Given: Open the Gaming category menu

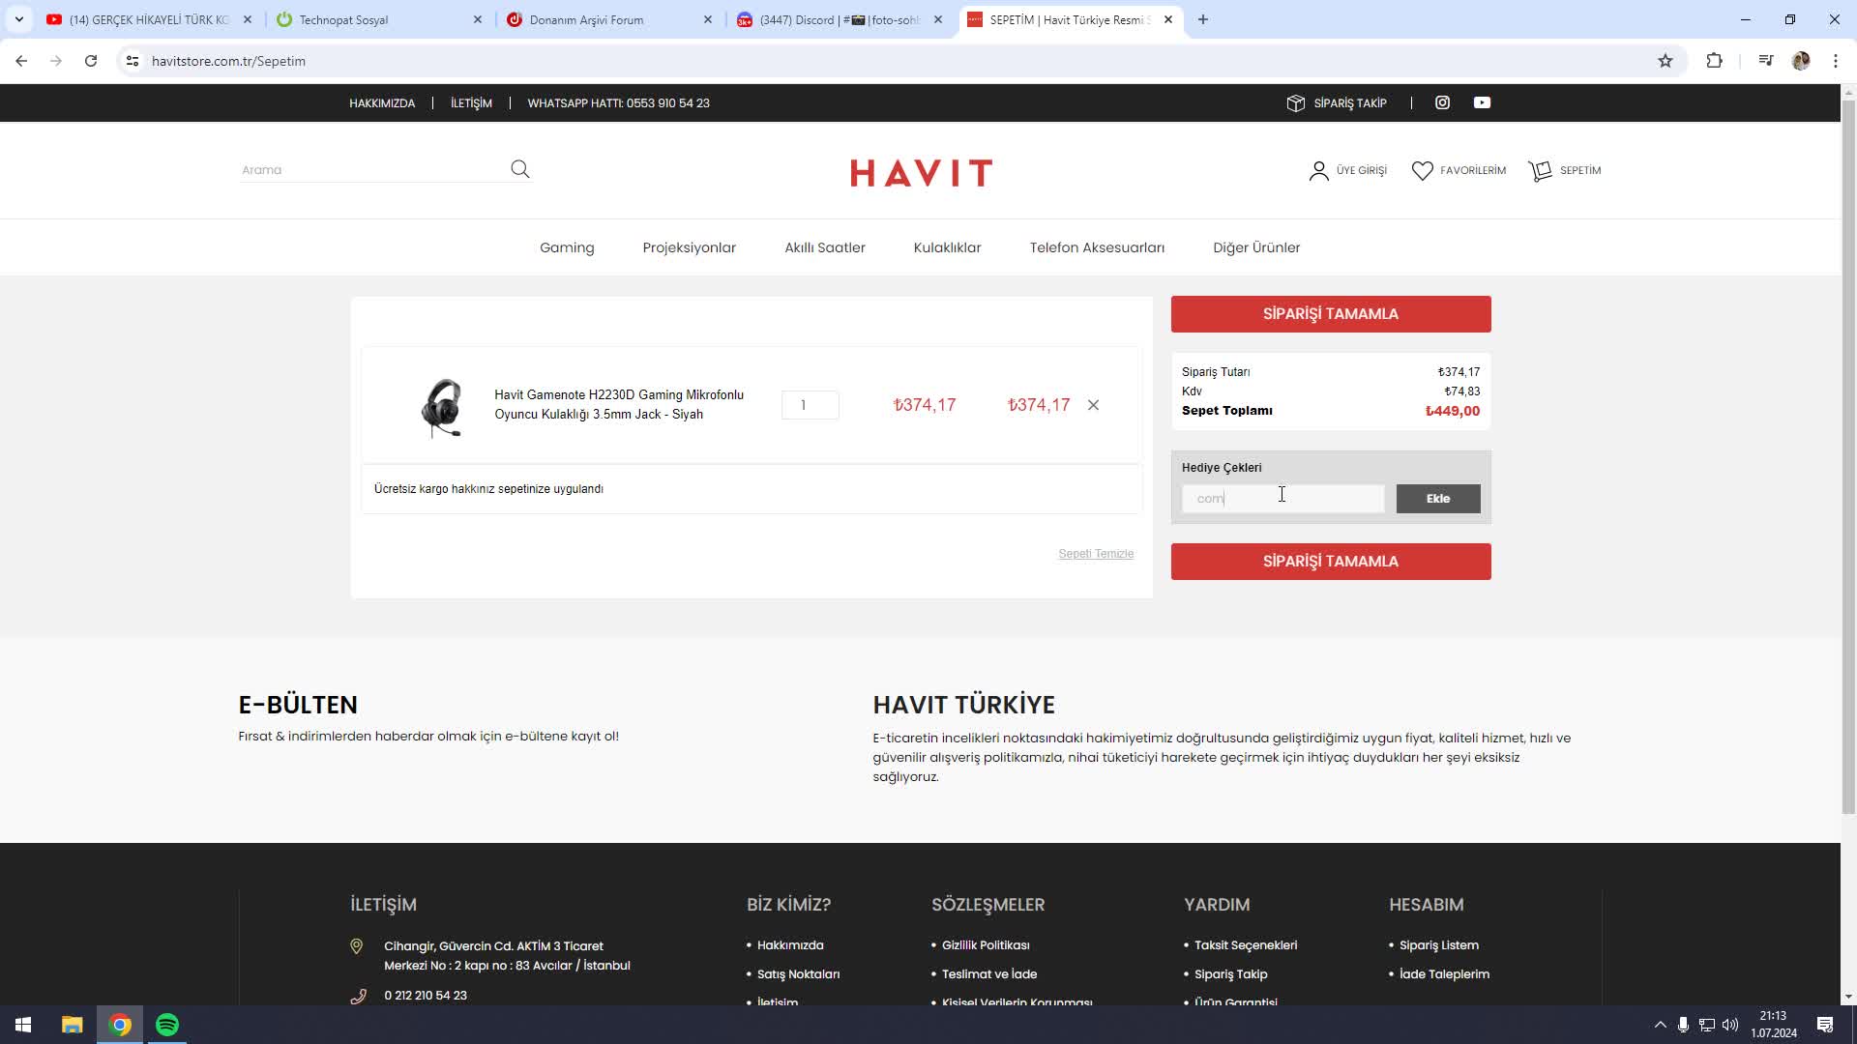Looking at the screenshot, I should pyautogui.click(x=567, y=247).
